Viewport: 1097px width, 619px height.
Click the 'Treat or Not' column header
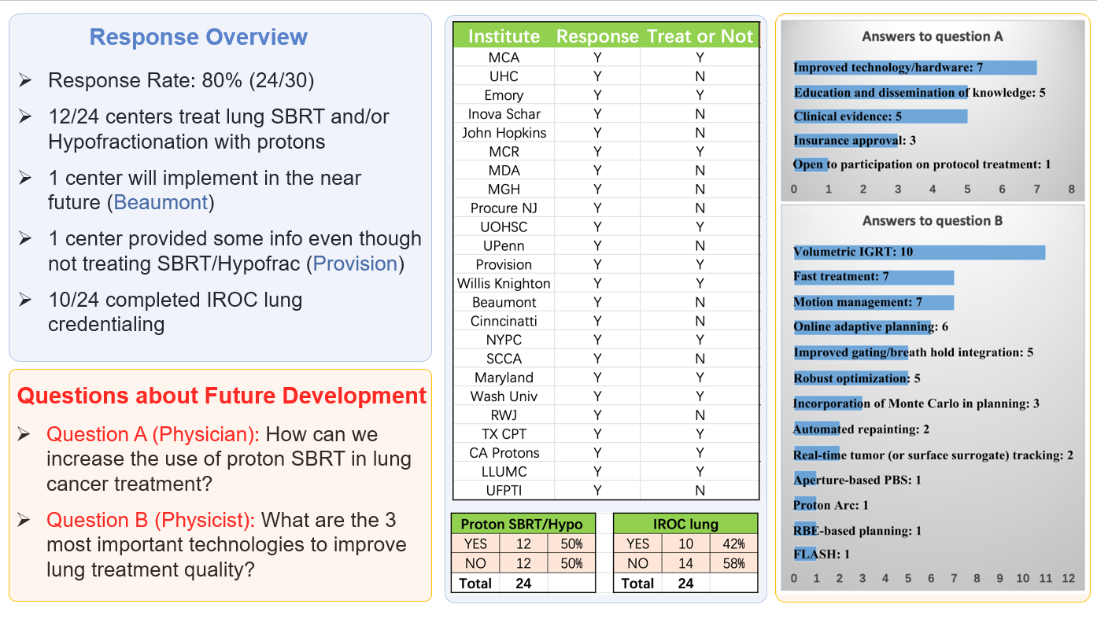tap(700, 36)
